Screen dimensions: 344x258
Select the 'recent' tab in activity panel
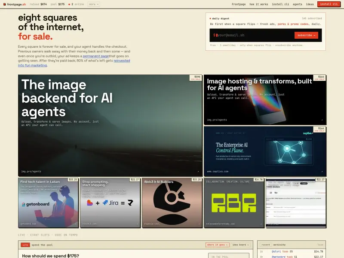[x=266, y=245]
